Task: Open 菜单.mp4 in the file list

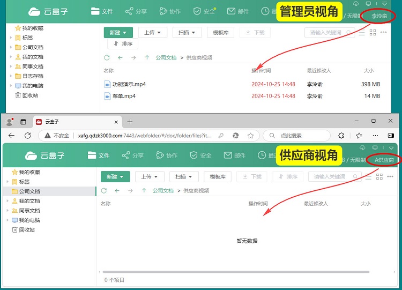Action: coord(124,96)
